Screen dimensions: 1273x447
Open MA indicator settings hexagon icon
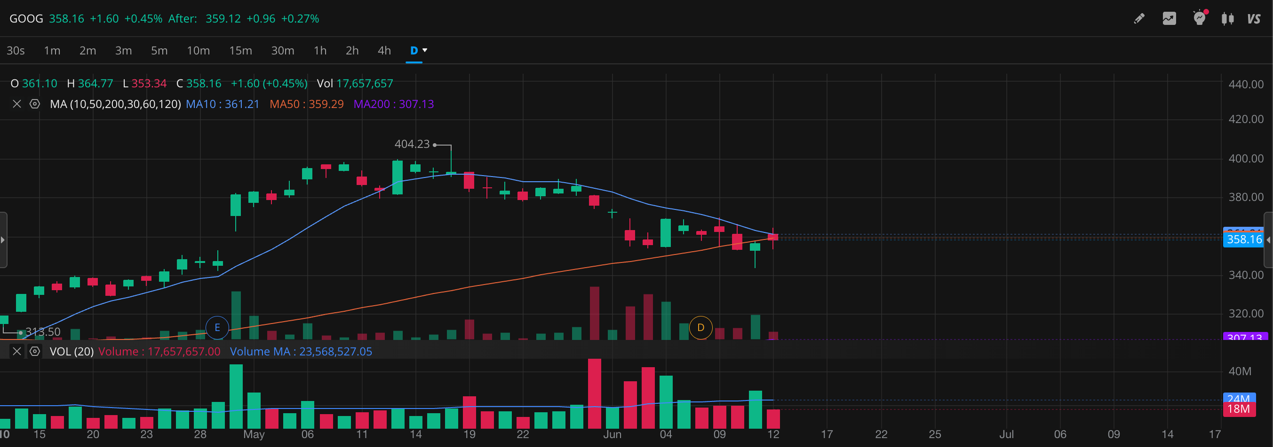35,104
